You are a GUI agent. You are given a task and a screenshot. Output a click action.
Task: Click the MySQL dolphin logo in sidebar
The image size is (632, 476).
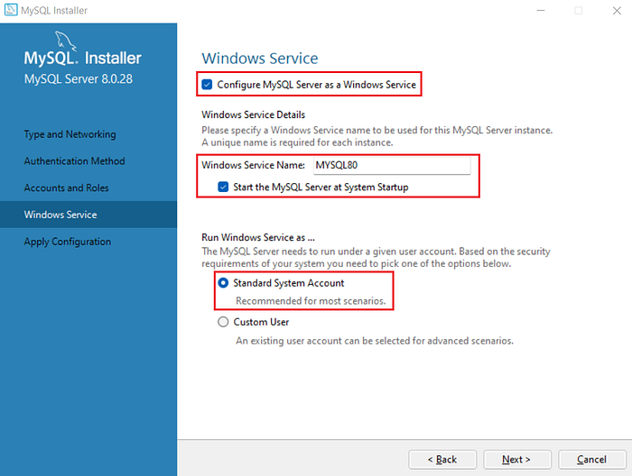point(65,41)
